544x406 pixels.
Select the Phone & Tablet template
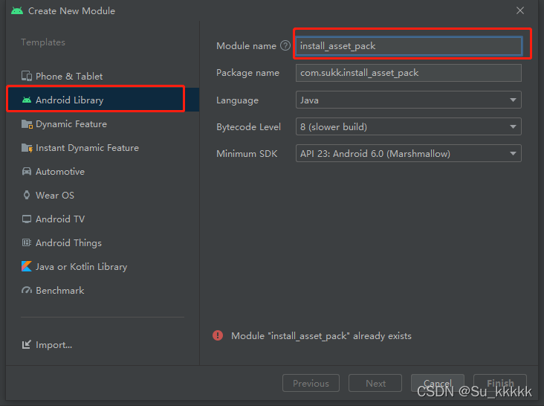click(x=103, y=76)
